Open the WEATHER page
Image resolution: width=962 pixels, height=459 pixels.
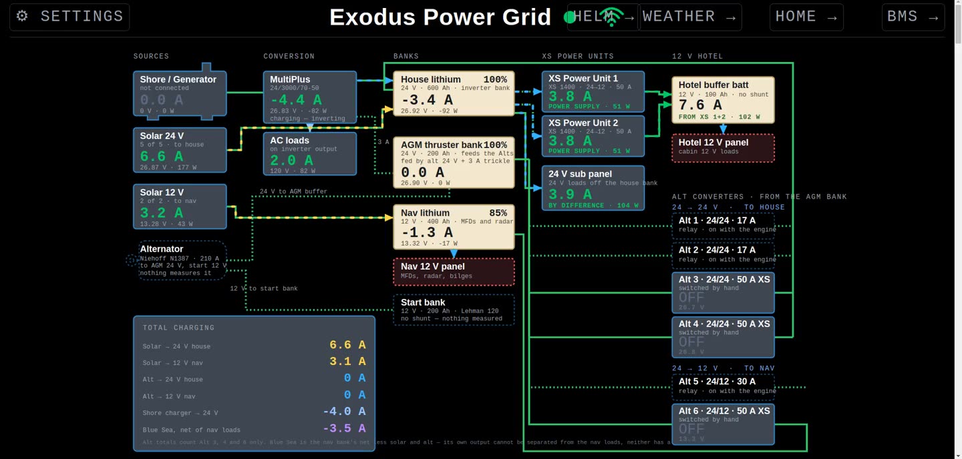pyautogui.click(x=691, y=17)
